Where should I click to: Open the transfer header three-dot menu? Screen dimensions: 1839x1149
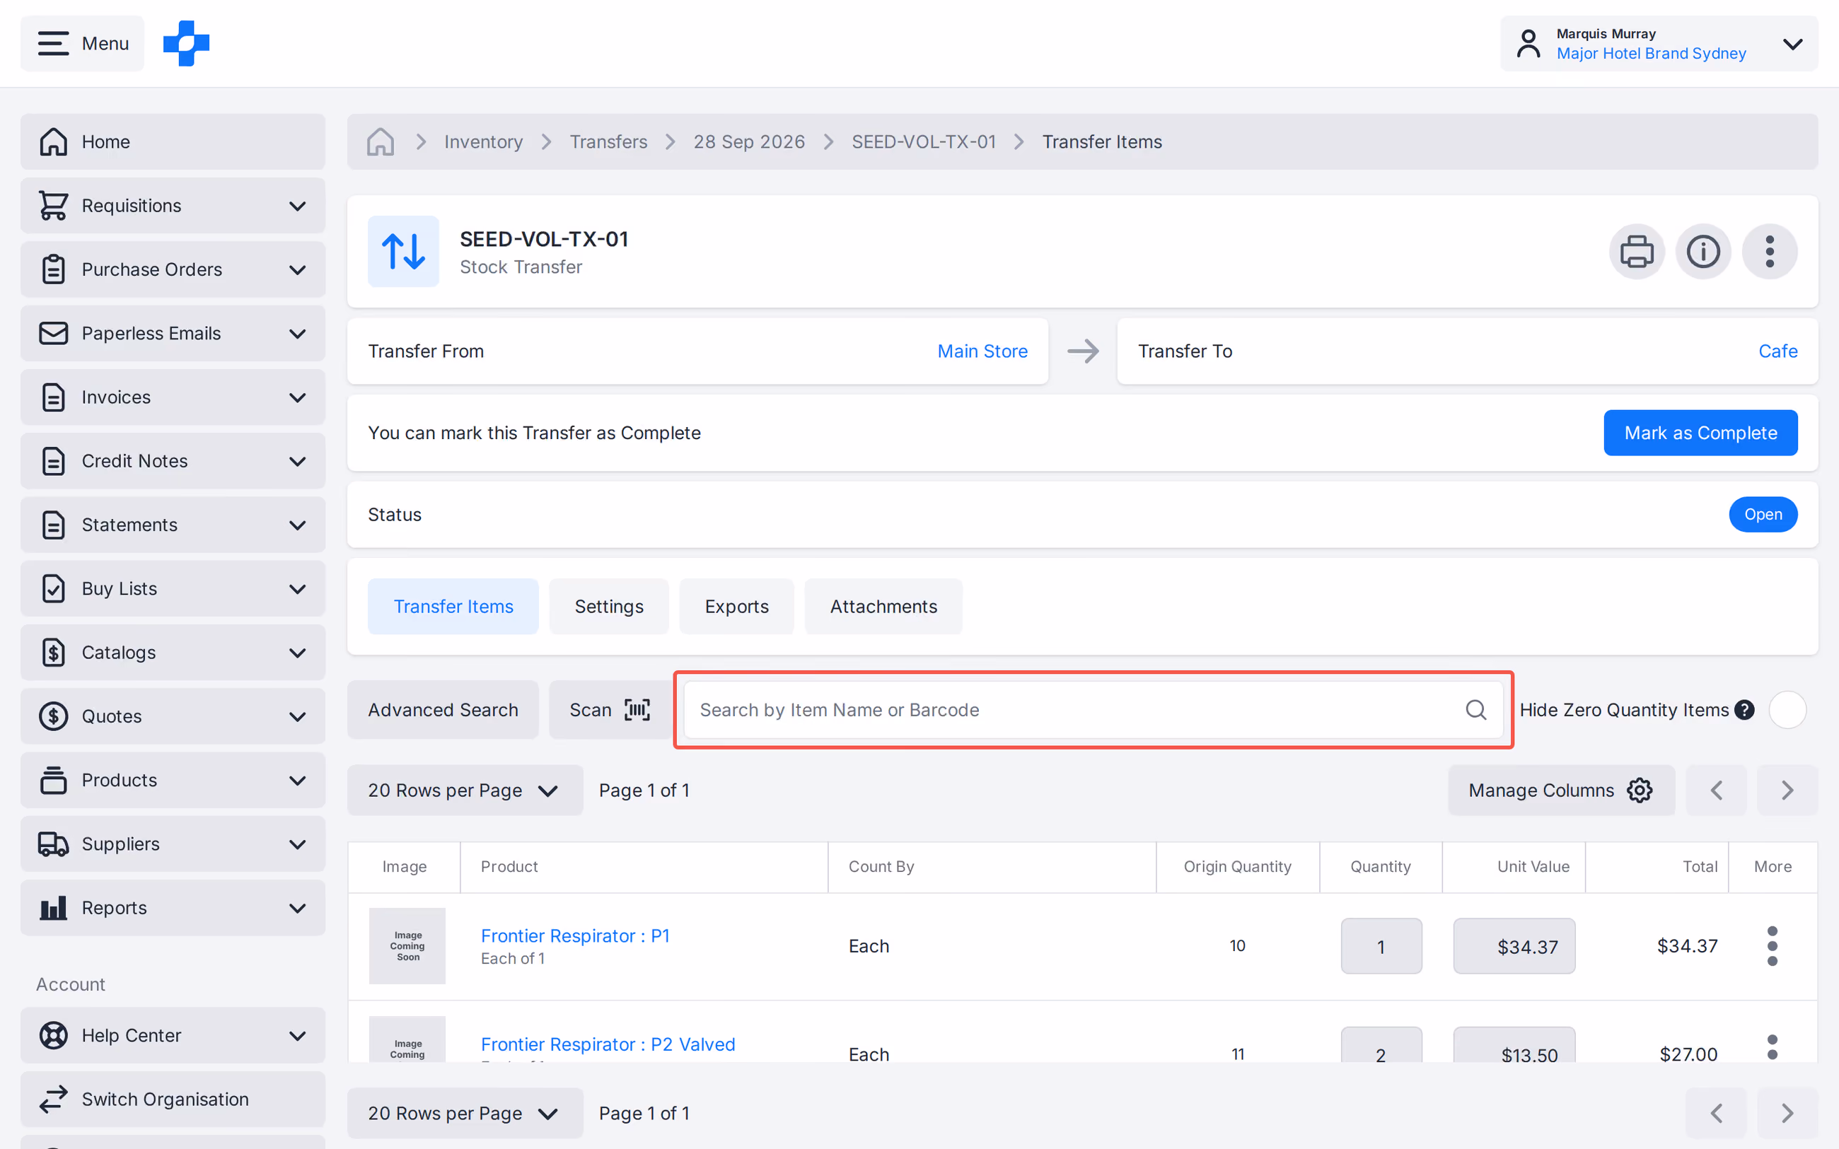(1769, 252)
